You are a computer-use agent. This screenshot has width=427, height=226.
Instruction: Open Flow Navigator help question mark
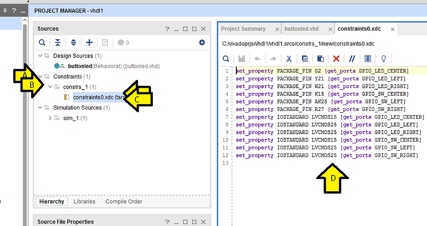14,11
